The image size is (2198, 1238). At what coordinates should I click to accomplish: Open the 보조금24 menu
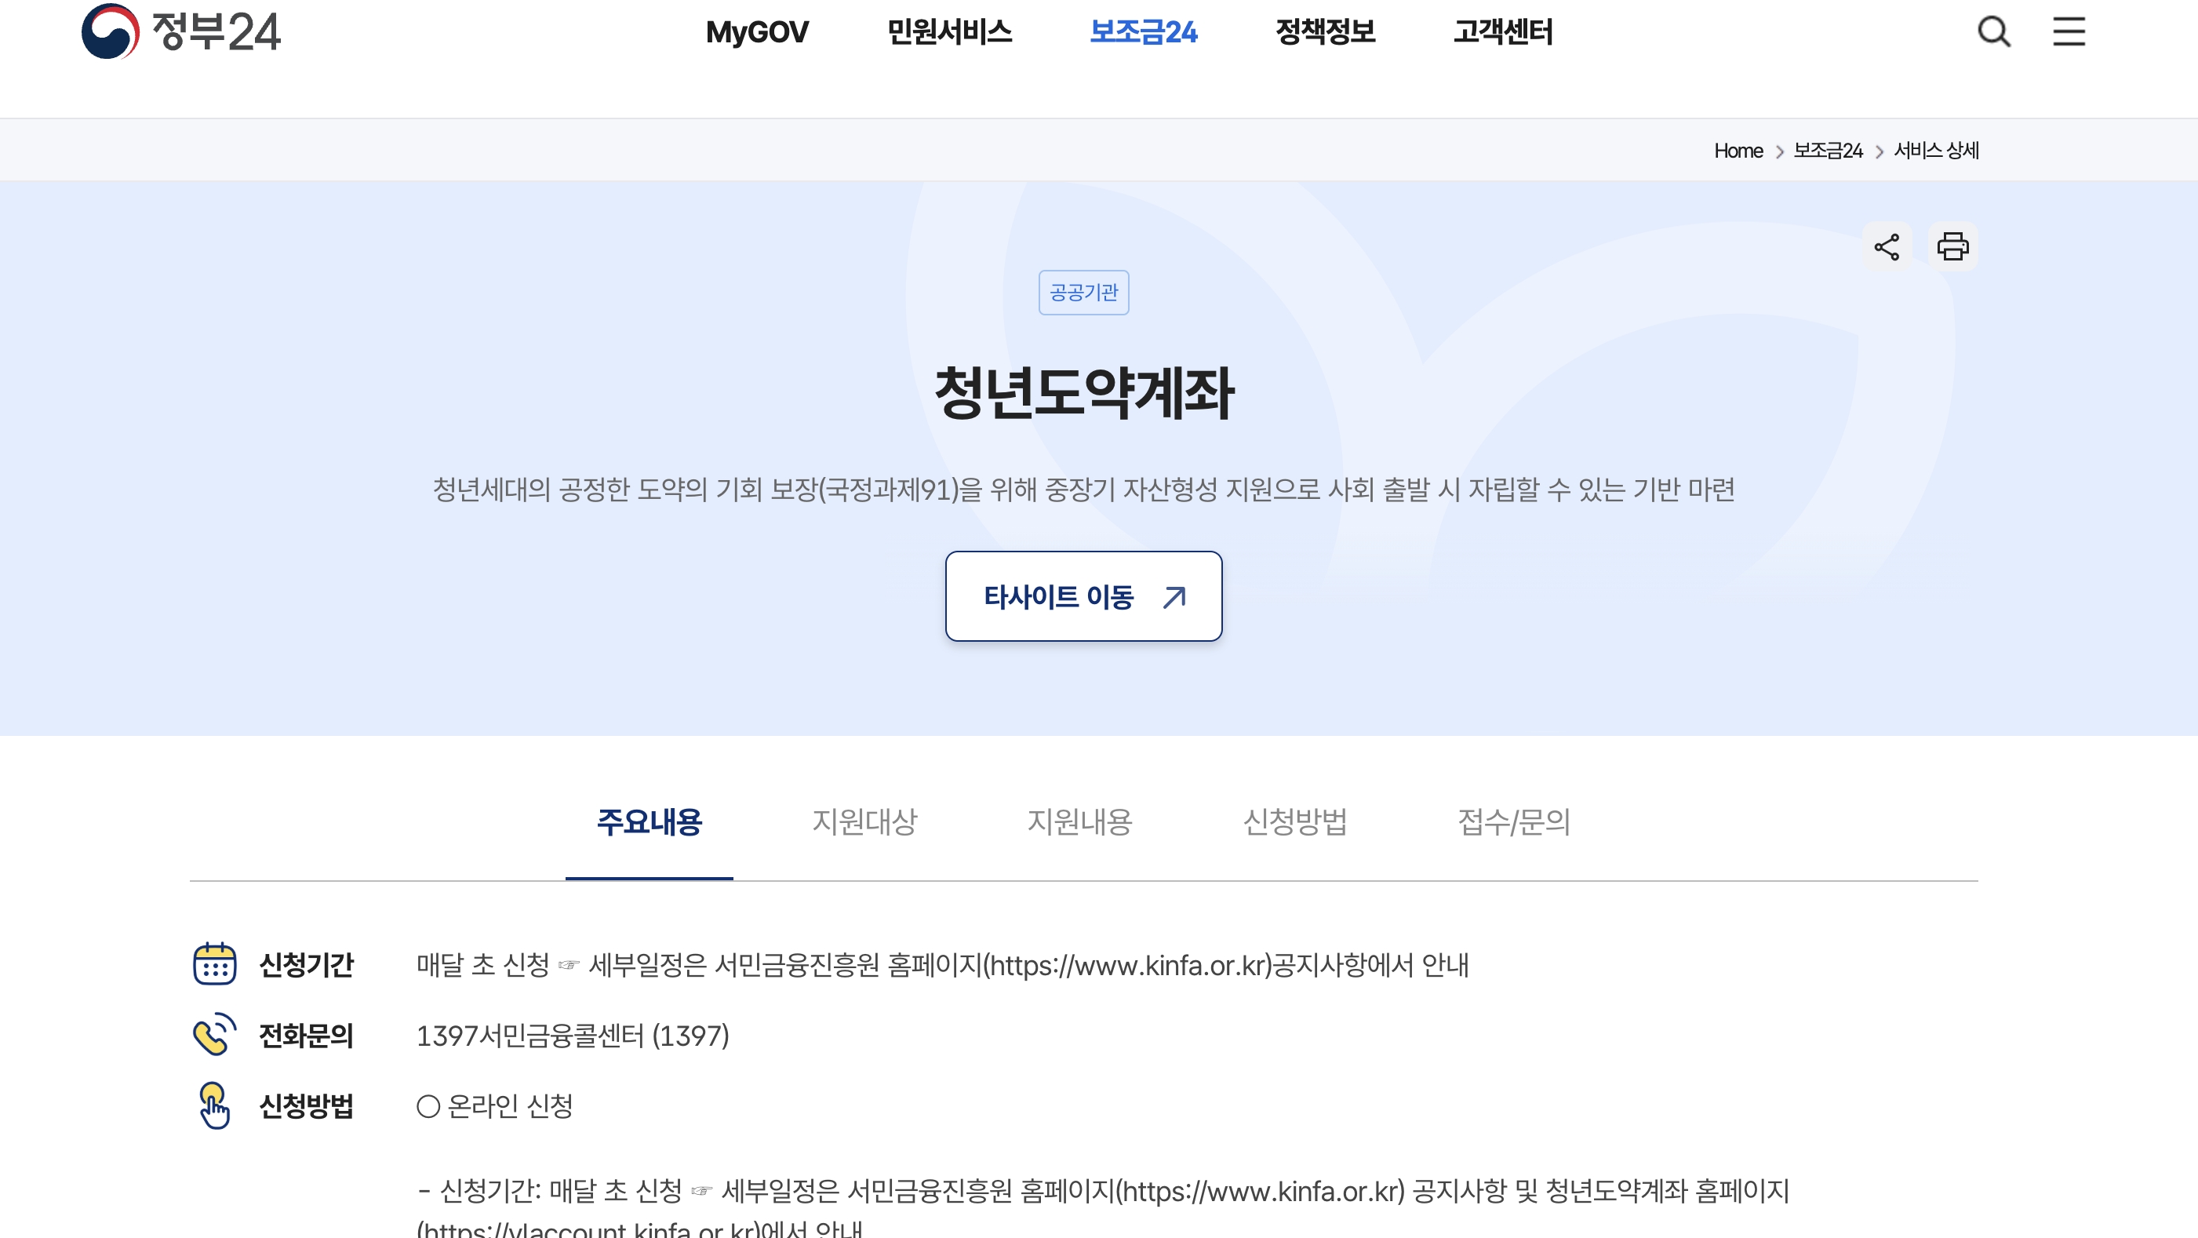click(1144, 32)
